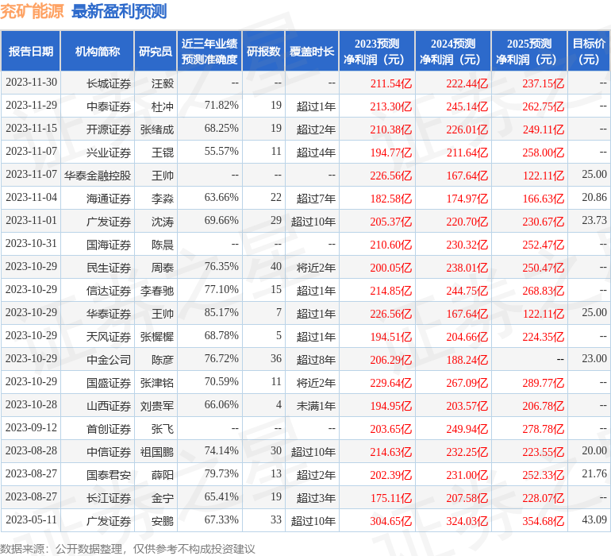Click coverage duration 超过7年
The height and width of the screenshot is (556, 611).
(x=316, y=199)
